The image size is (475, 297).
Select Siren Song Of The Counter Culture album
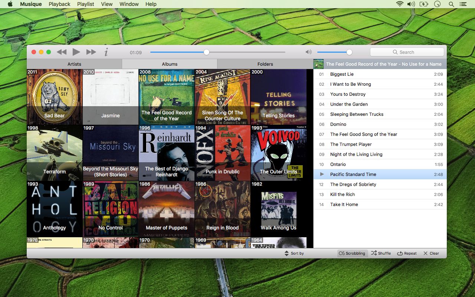223,97
